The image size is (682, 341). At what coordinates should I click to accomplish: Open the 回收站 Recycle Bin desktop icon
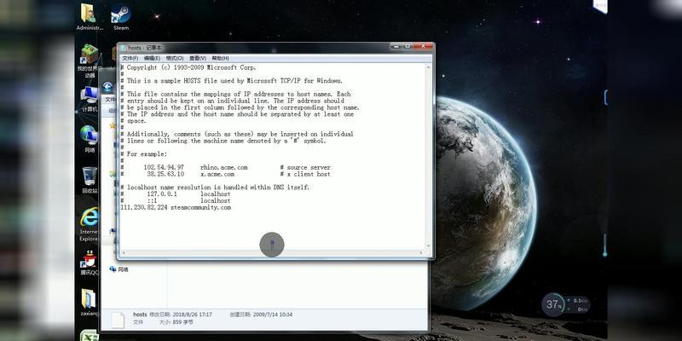pos(90,180)
